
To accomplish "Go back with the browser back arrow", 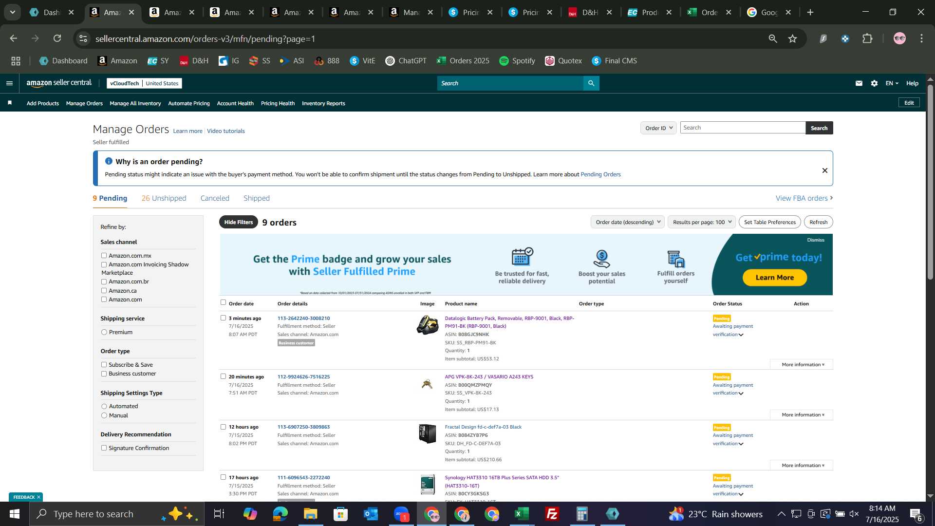I will (x=14, y=38).
